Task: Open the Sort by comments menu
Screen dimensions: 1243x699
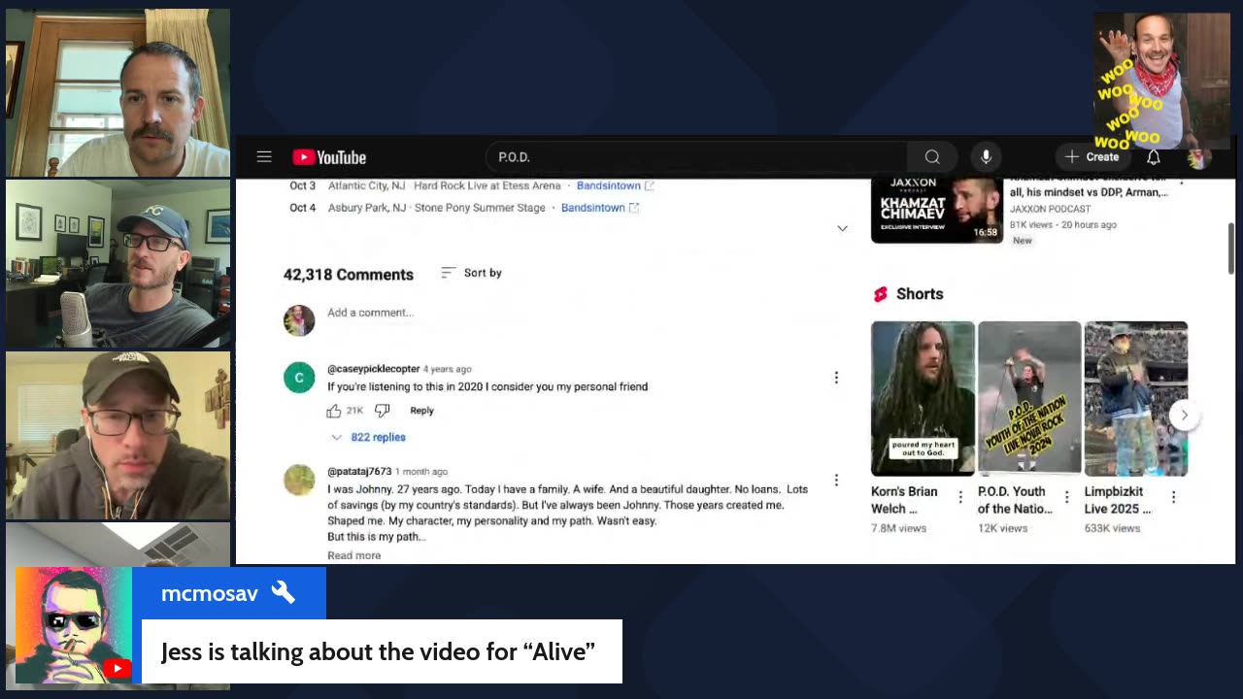Action: coord(471,273)
